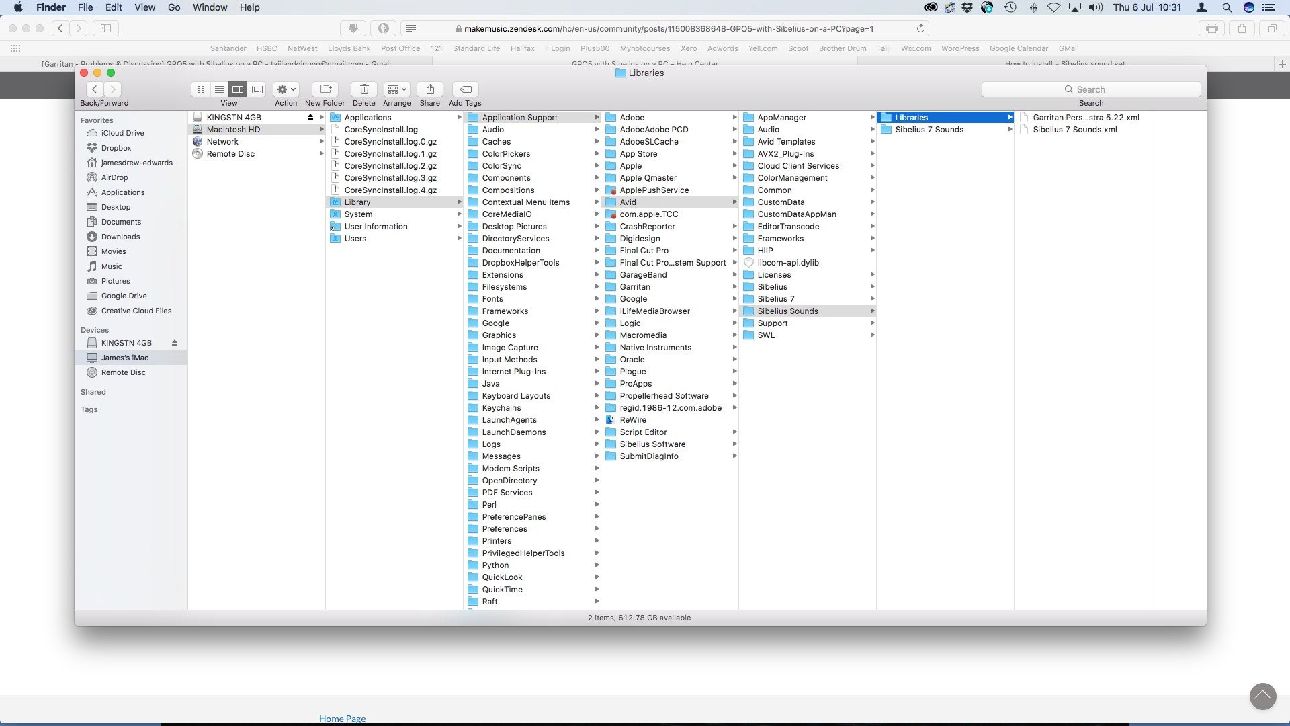This screenshot has width=1290, height=726.
Task: Eject KINGSTN 4GB in sidebar
Action: pos(175,343)
